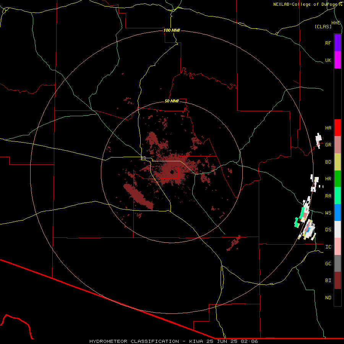Click the ND legend label
This screenshot has width=344, height=344.
coord(328,298)
